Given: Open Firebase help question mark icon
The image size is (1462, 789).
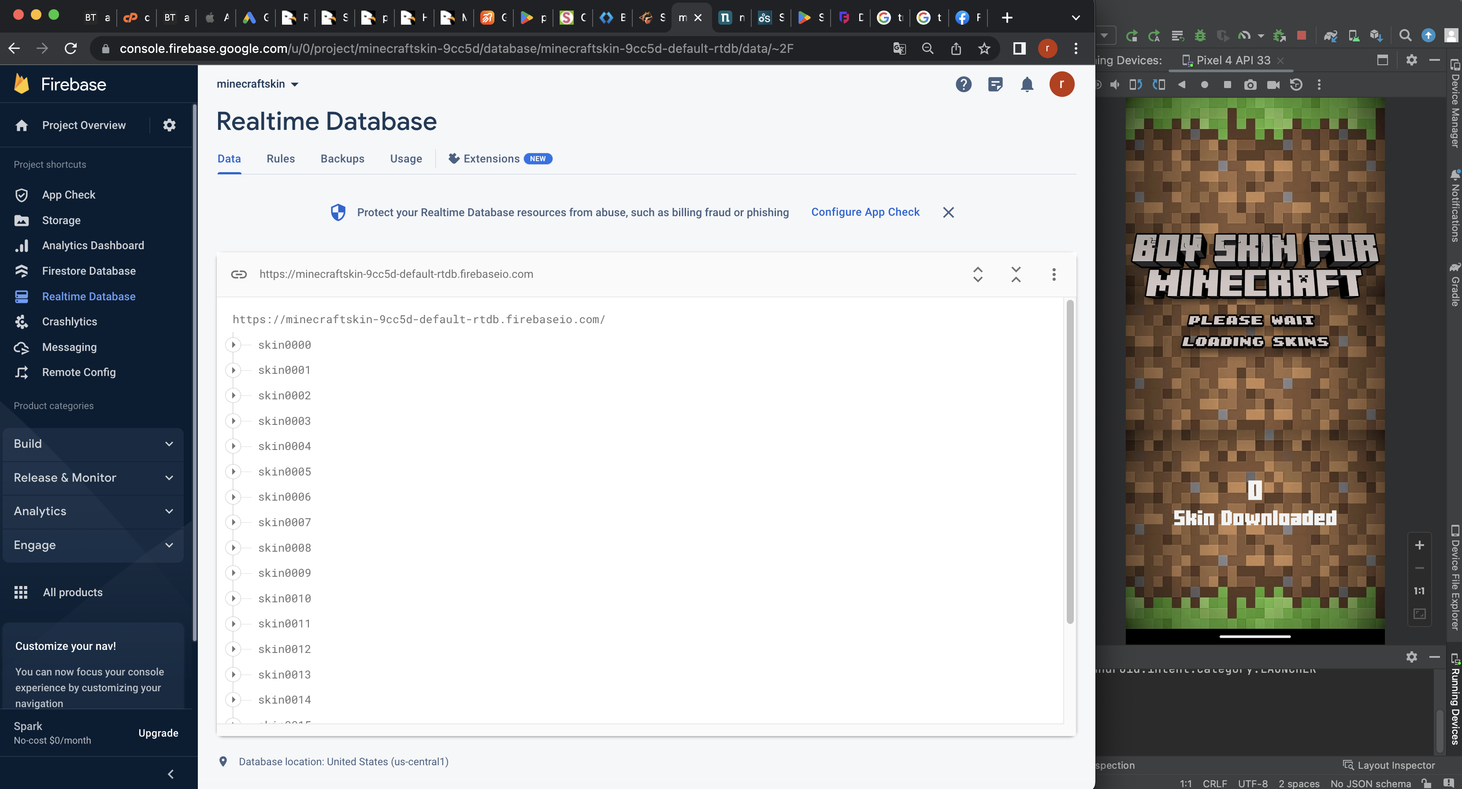Looking at the screenshot, I should tap(963, 85).
